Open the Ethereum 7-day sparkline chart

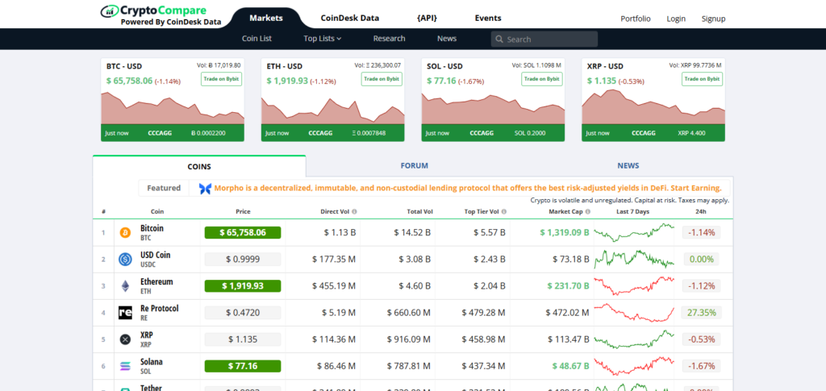click(x=634, y=285)
